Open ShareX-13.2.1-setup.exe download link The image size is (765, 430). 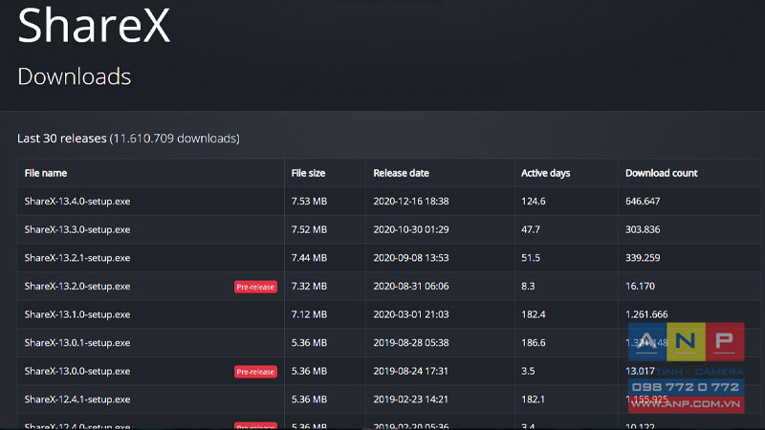click(77, 258)
